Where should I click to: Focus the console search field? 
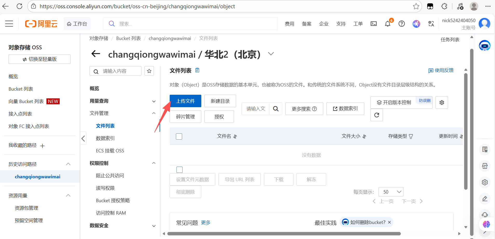click(x=190, y=24)
